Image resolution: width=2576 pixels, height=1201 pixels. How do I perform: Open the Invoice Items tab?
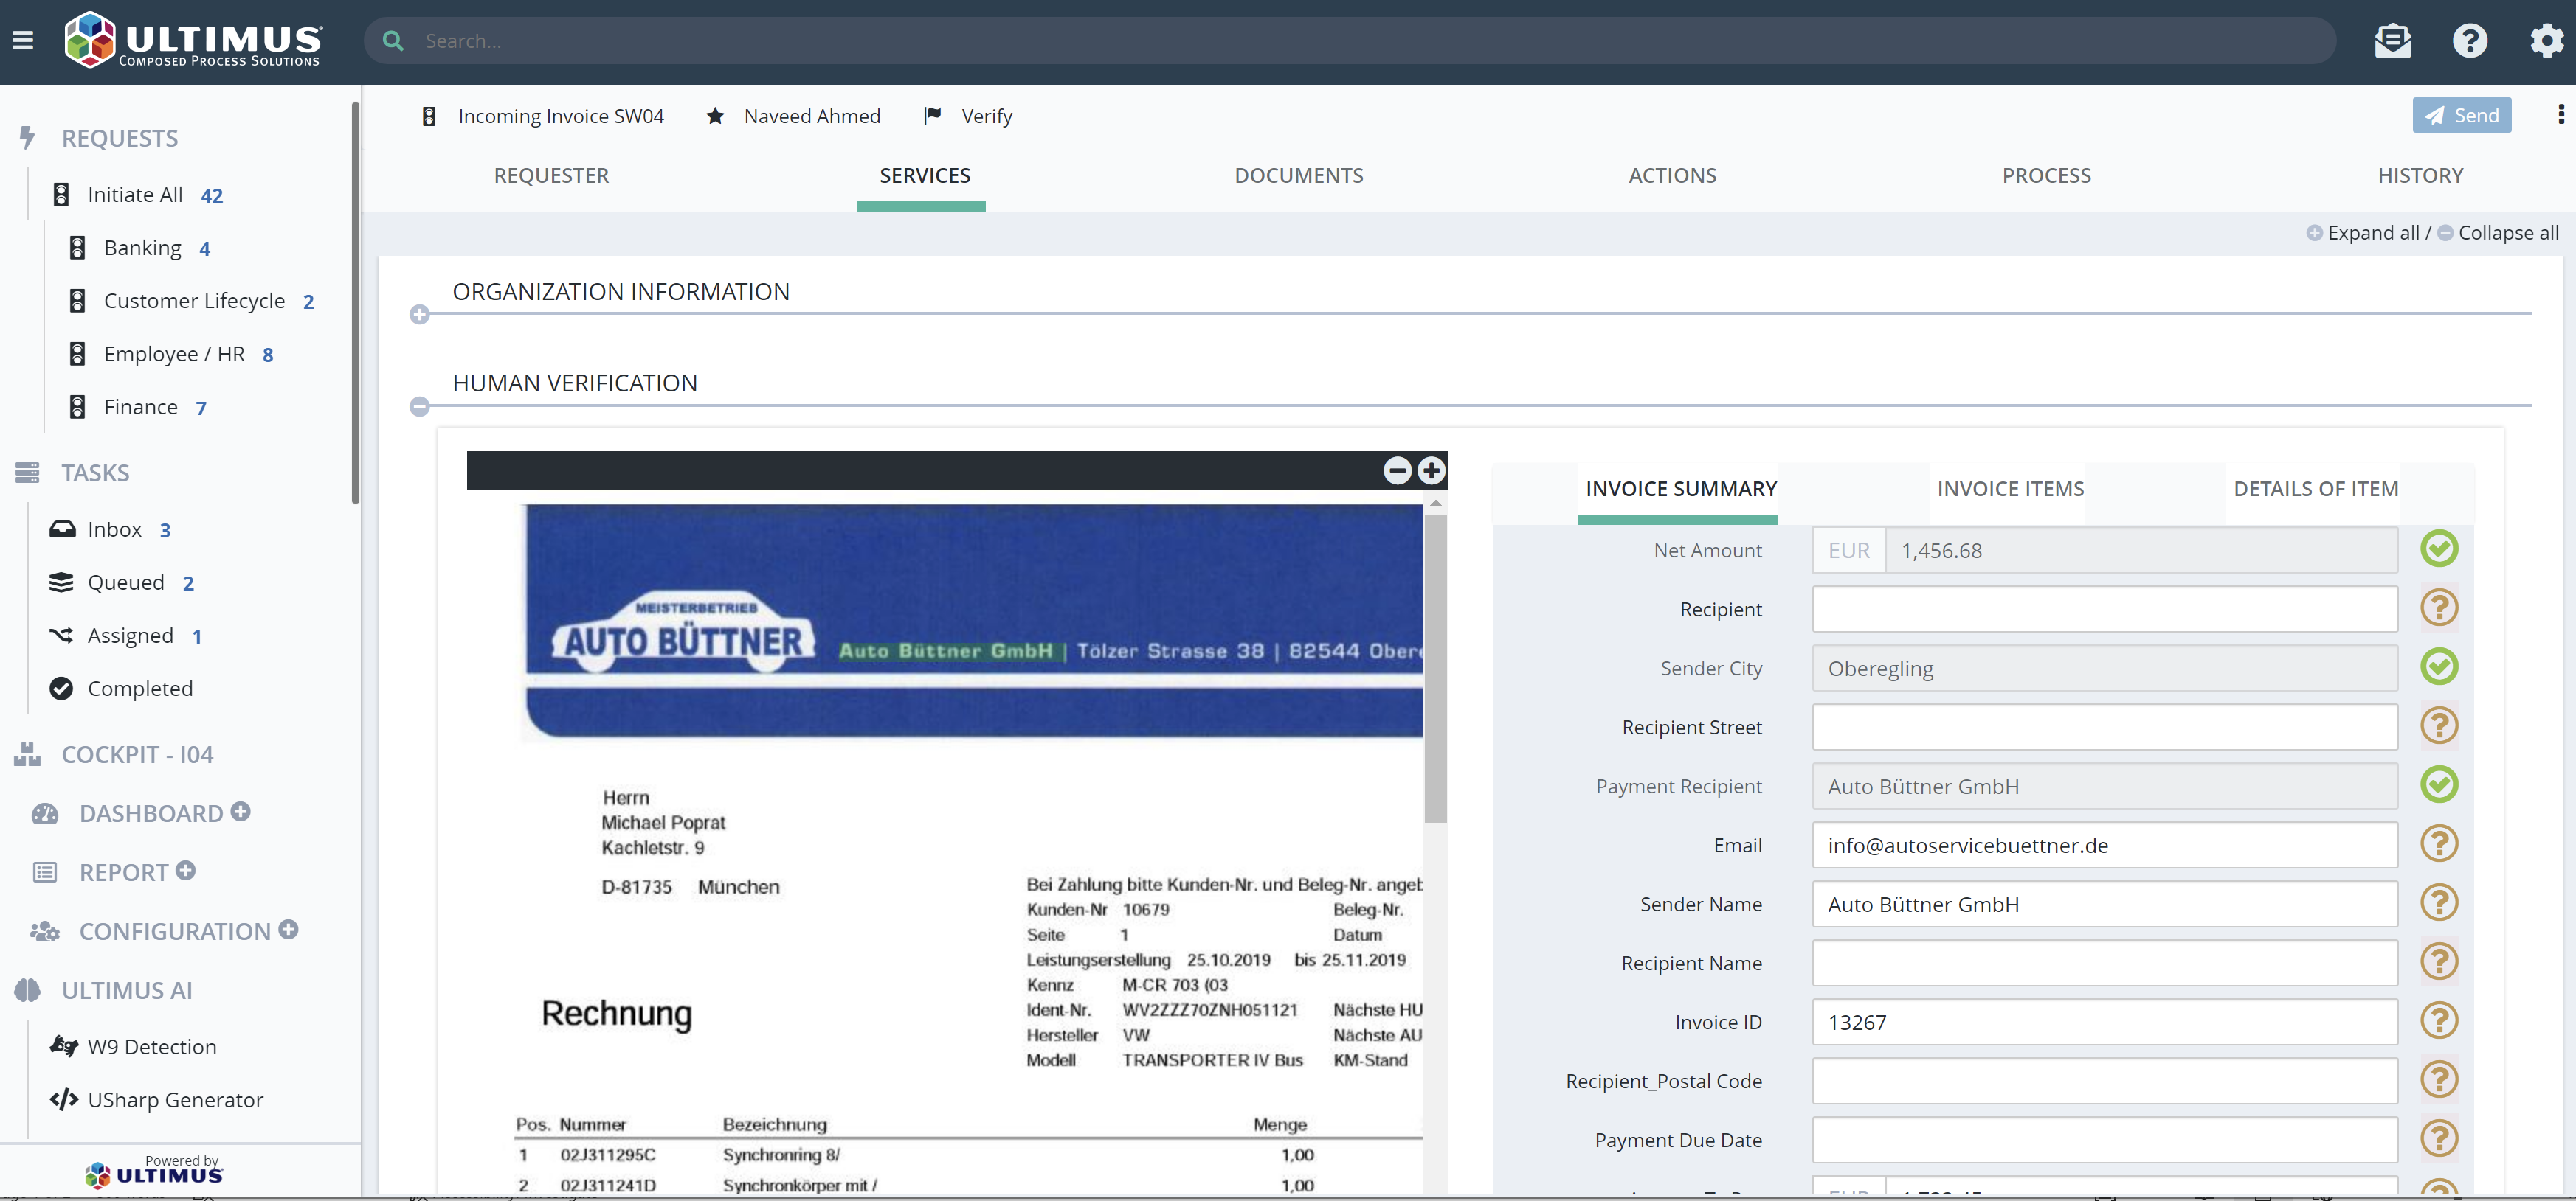[2010, 489]
